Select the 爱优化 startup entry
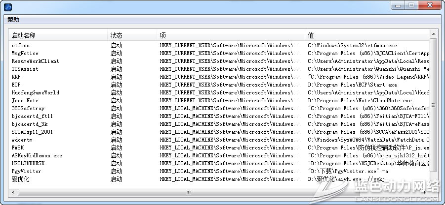Viewport: 445px width, 205px height. coord(21,179)
